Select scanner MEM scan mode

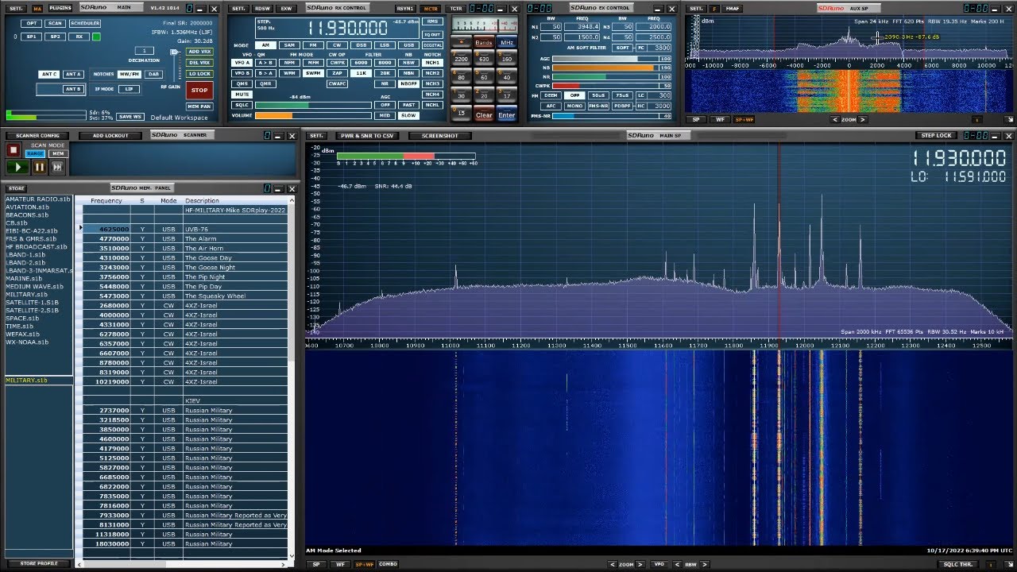tap(58, 153)
